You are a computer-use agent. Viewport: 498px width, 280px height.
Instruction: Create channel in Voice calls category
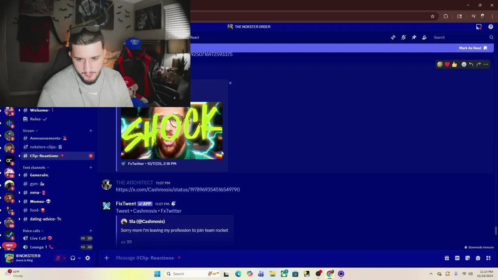[x=91, y=231]
